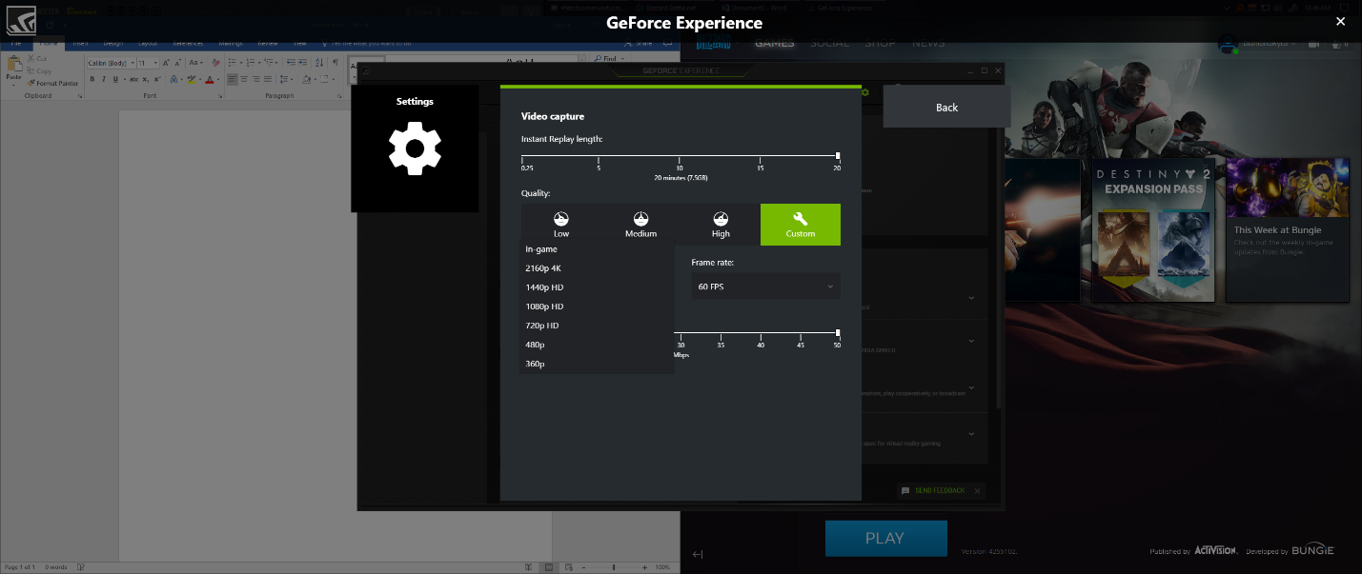Toggle Show paragraph marks in Word

point(335,63)
